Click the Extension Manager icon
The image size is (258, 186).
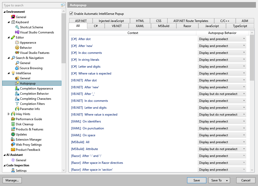pos(12,139)
